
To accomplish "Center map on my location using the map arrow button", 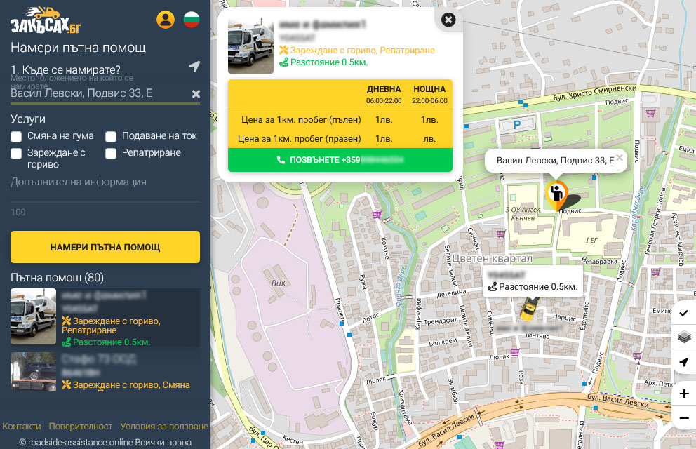I will click(x=684, y=362).
